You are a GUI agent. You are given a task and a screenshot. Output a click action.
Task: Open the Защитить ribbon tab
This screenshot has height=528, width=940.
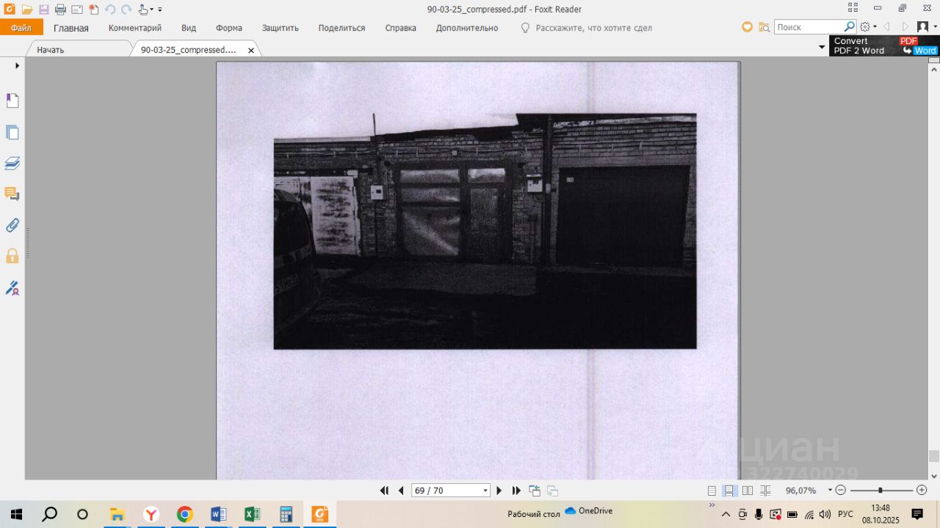tap(280, 28)
